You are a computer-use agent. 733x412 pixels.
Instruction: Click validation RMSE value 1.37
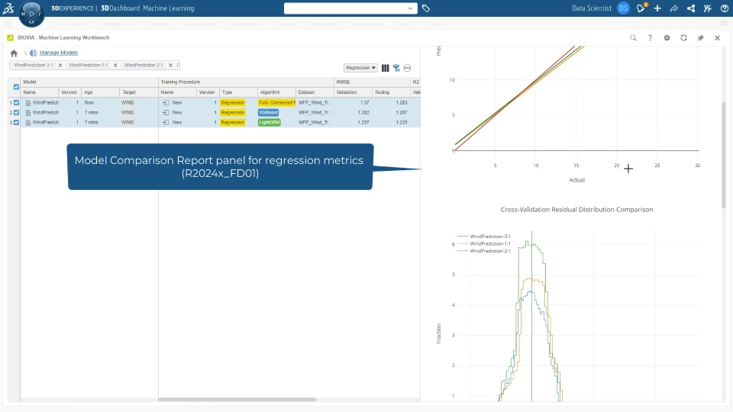pos(365,103)
